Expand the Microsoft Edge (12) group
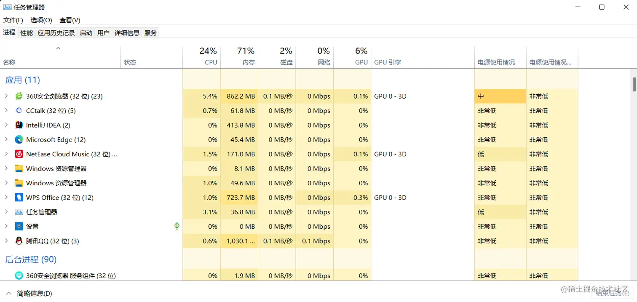 click(6, 139)
